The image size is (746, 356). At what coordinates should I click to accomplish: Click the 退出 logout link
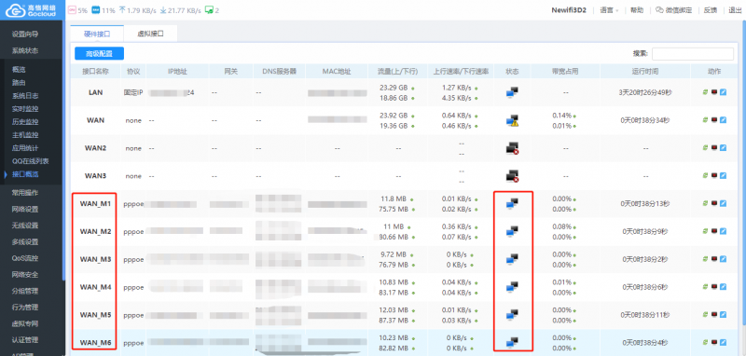(735, 10)
